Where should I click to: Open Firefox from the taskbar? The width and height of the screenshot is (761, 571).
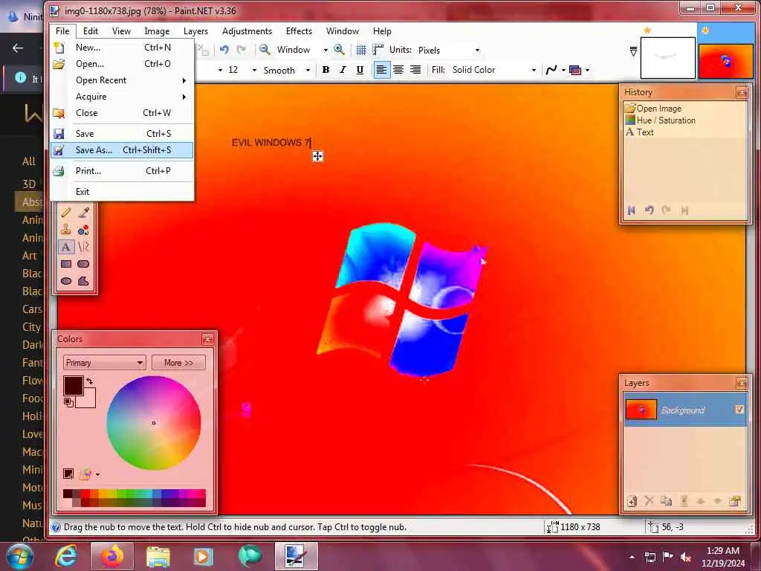111,556
